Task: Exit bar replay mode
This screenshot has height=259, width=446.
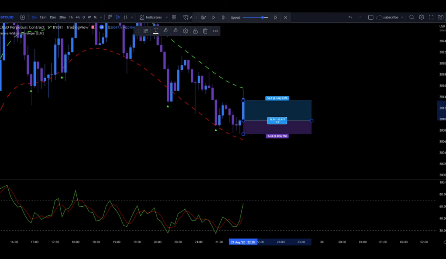Action: 285,17
